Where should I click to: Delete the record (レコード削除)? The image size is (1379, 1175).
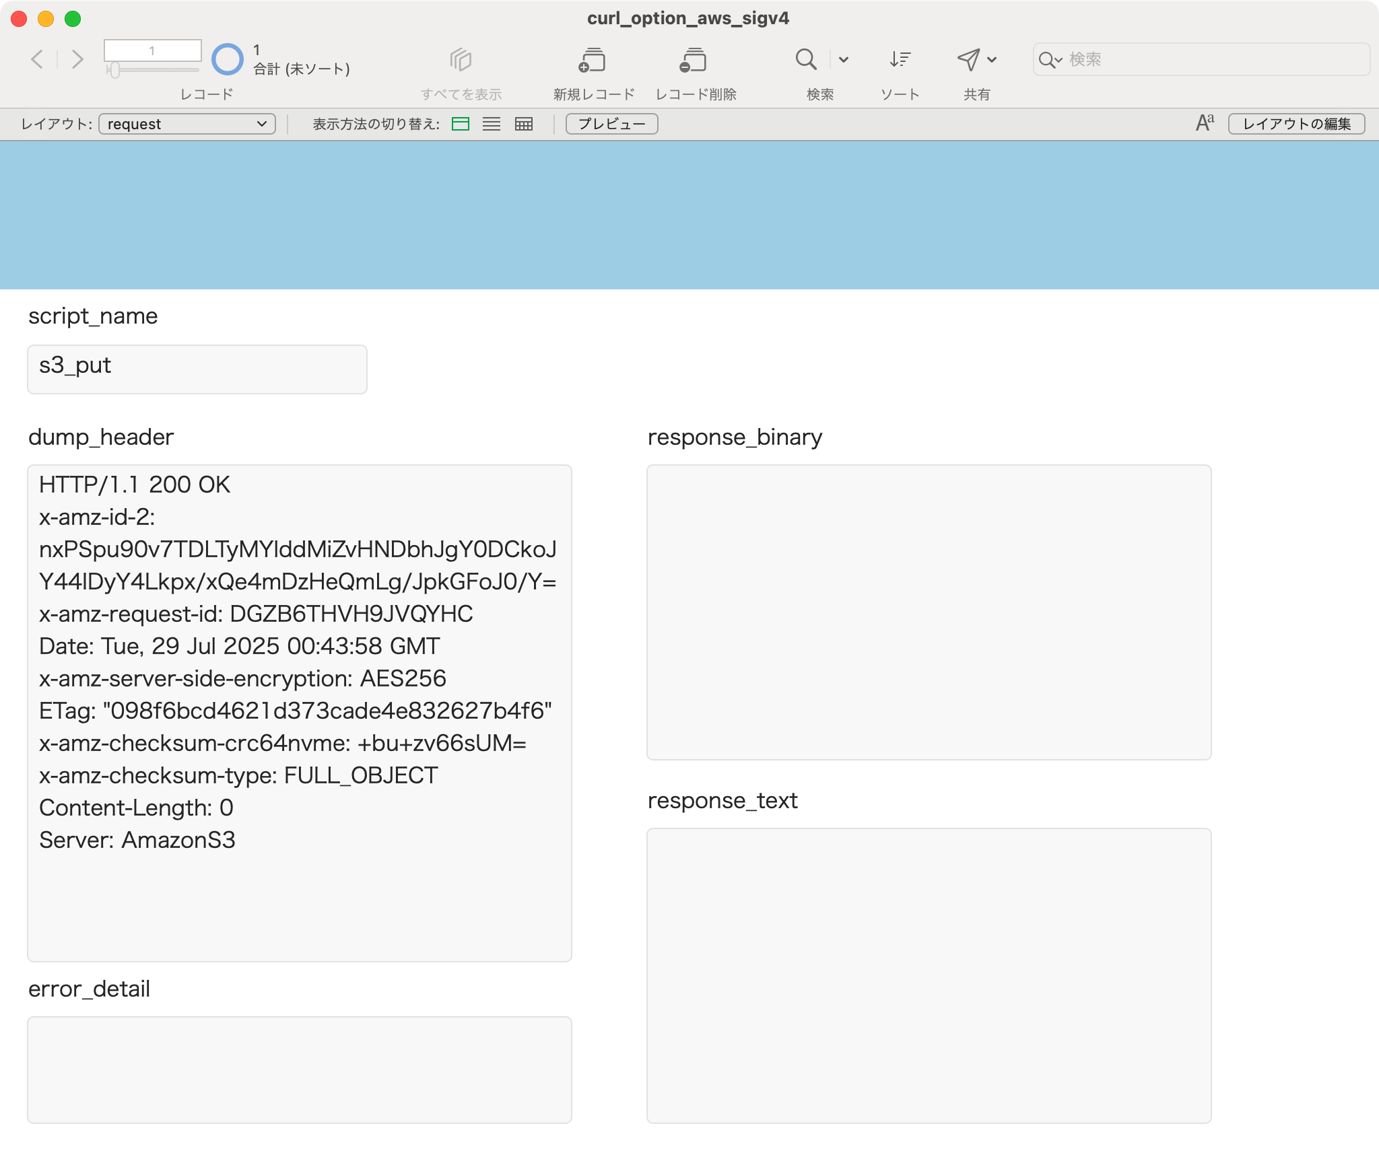pyautogui.click(x=694, y=60)
